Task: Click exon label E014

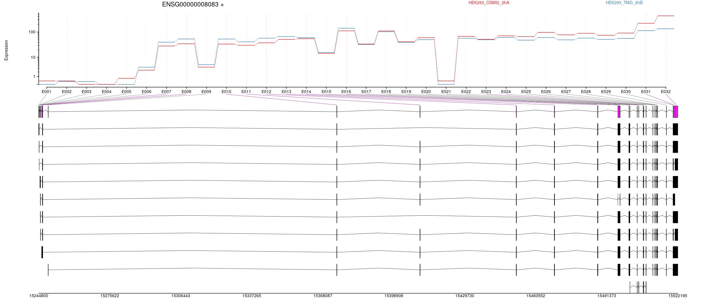Action: [x=306, y=92]
